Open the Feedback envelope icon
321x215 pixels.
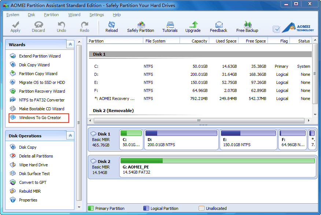[x=219, y=25]
